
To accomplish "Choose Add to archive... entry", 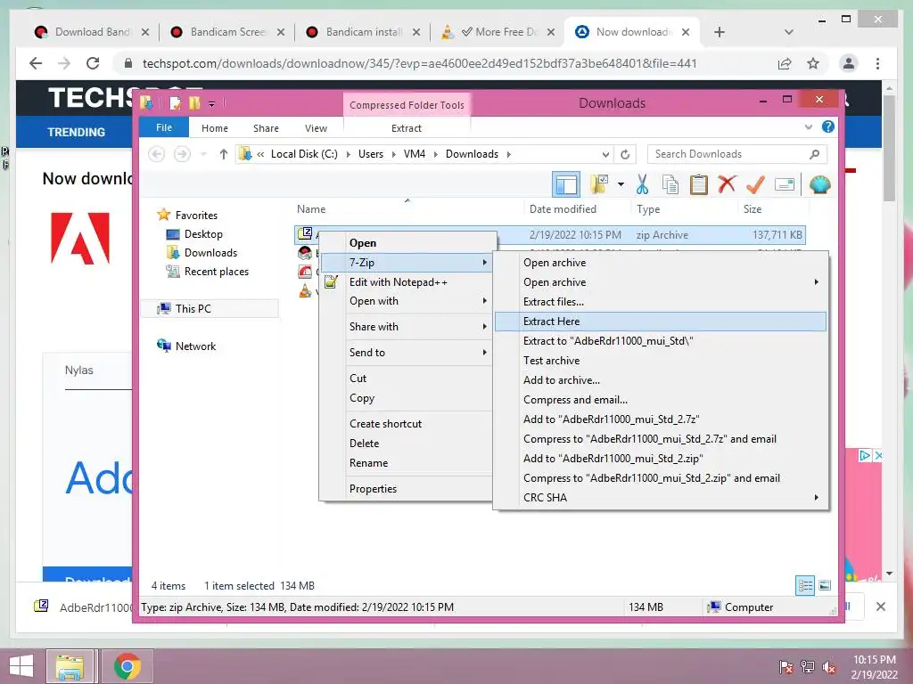I will (x=661, y=379).
